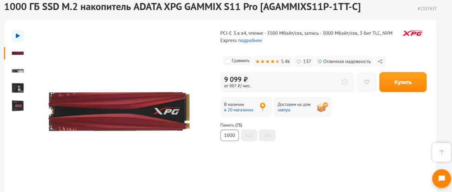Open the 137 comments counter
The image size is (452, 192).
(304, 61)
